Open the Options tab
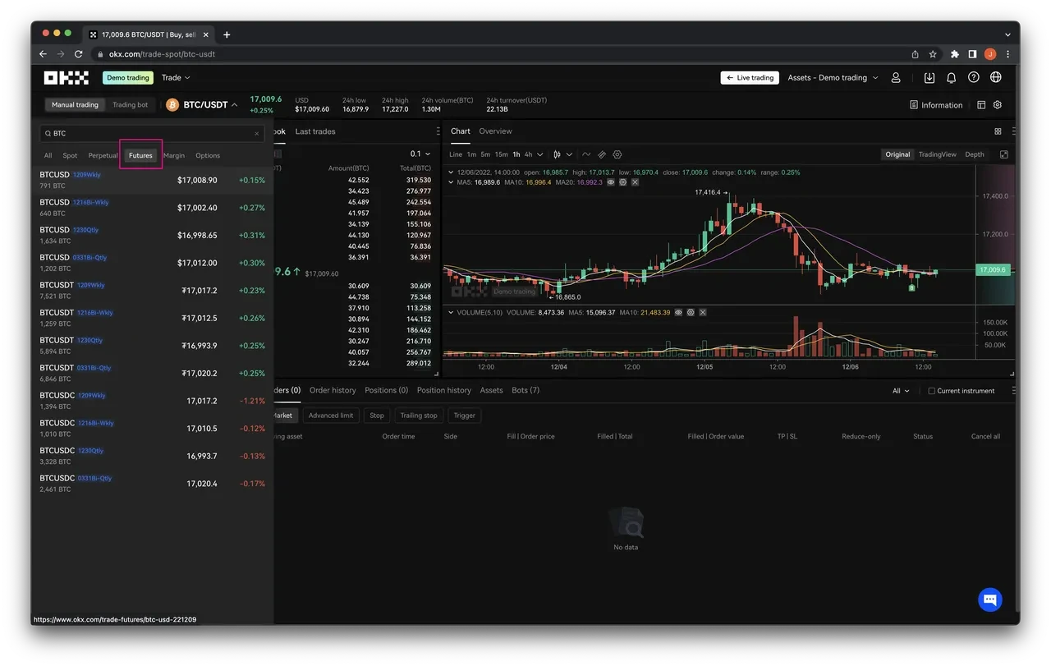Screen dimensions: 1051x666 point(208,155)
